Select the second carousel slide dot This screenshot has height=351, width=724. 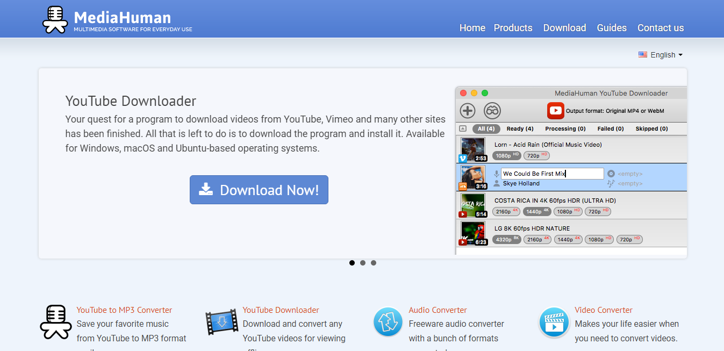363,263
